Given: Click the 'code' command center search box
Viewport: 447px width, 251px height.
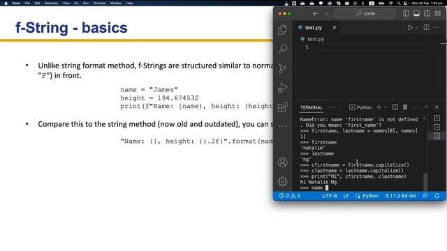Looking at the screenshot, I should pyautogui.click(x=365, y=13).
